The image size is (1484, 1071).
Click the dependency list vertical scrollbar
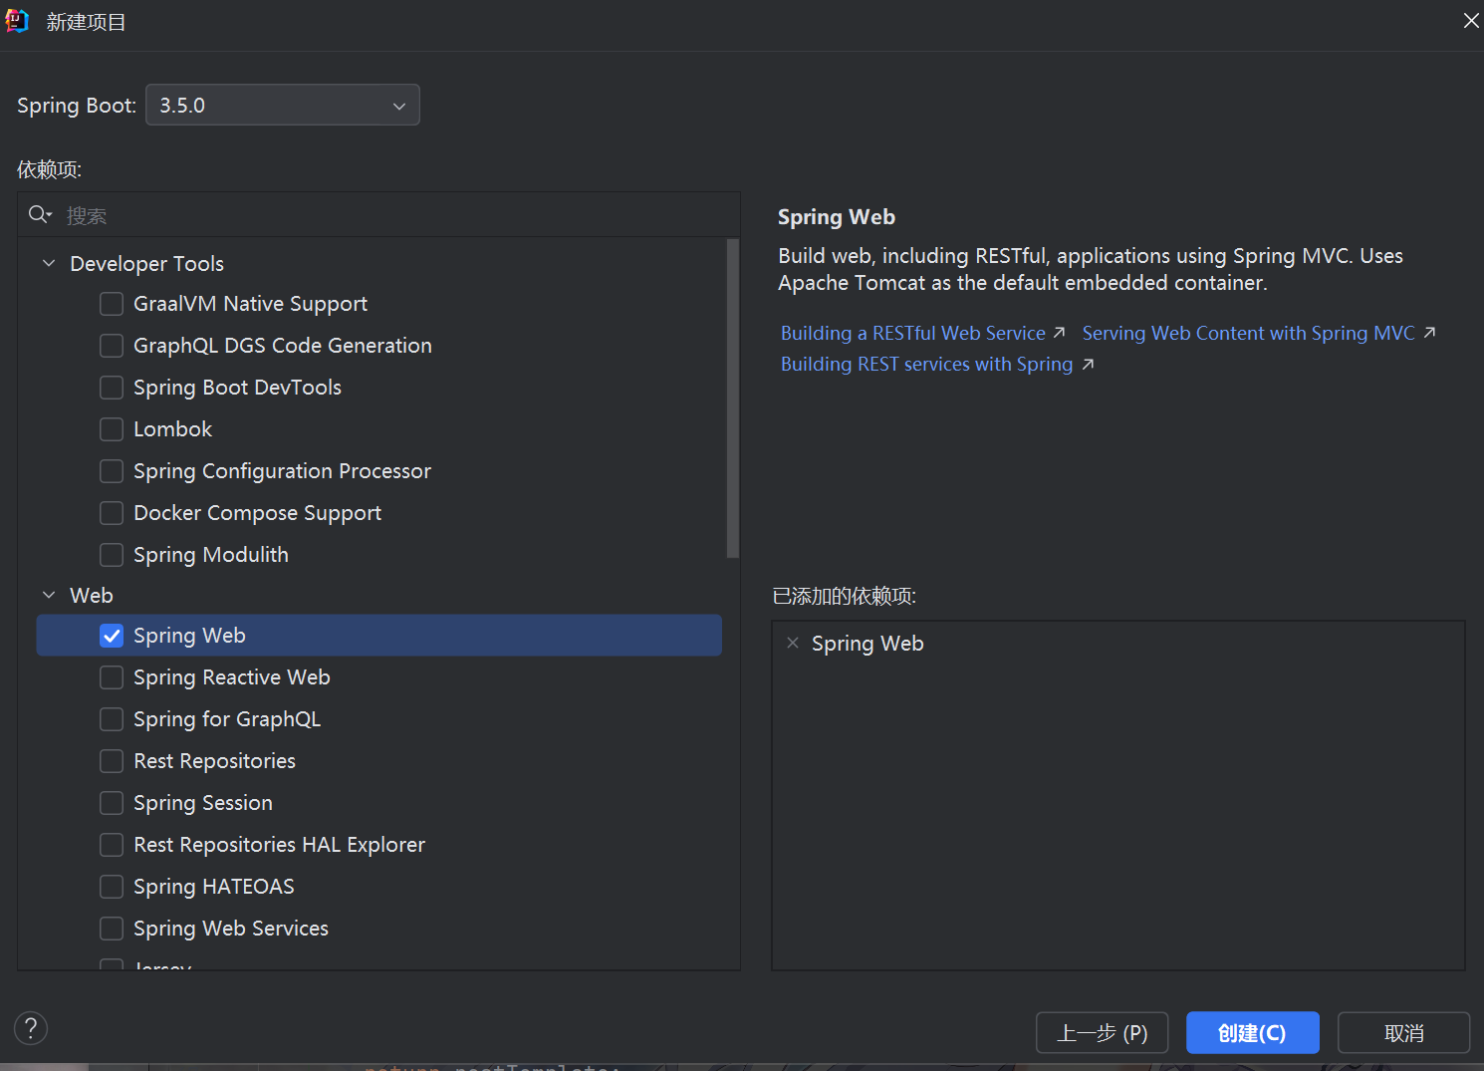coord(733,399)
